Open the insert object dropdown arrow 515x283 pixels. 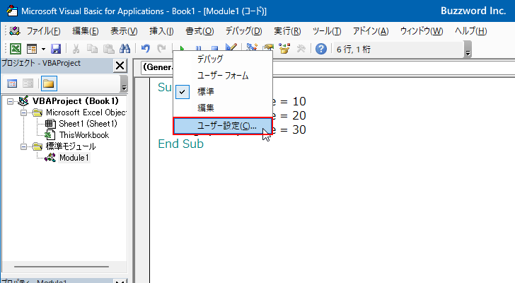coord(43,50)
